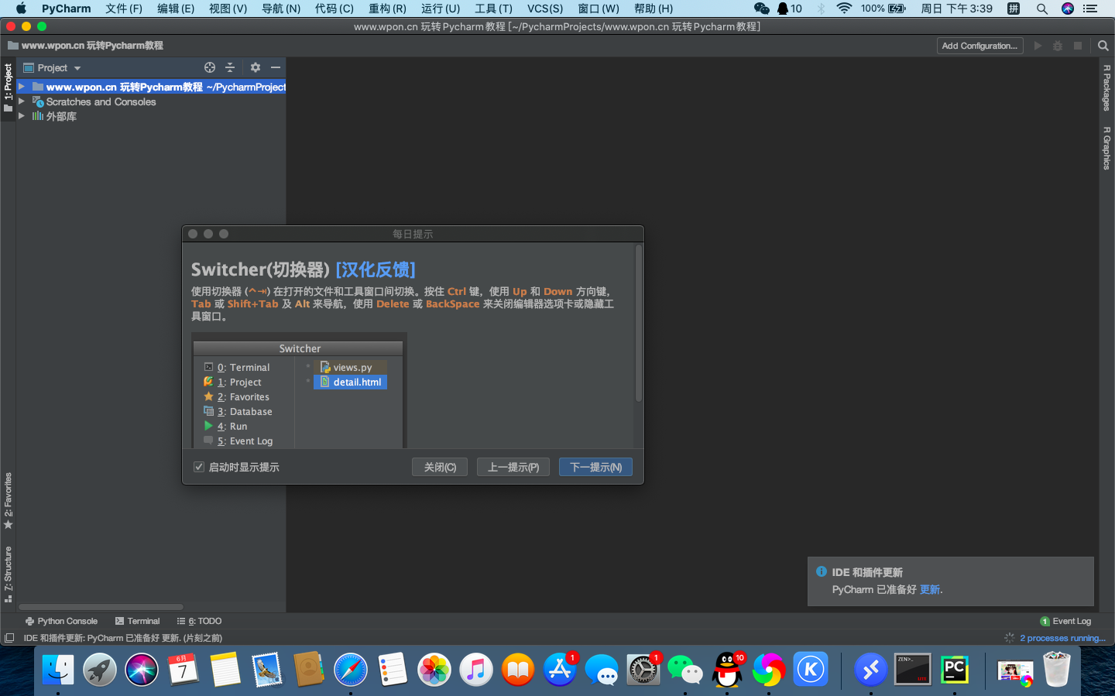Open the 帮助 (H) menu
The image size is (1115, 696).
click(654, 9)
